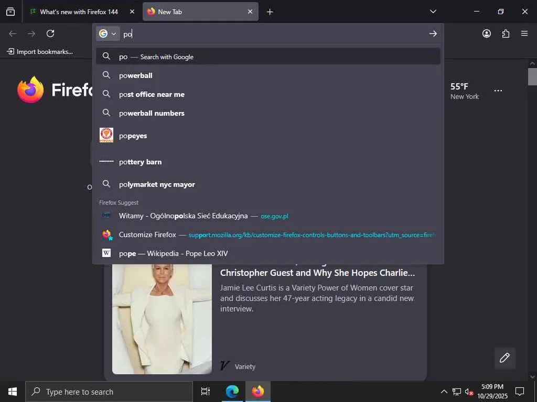Select the New Tab tab

200,12
